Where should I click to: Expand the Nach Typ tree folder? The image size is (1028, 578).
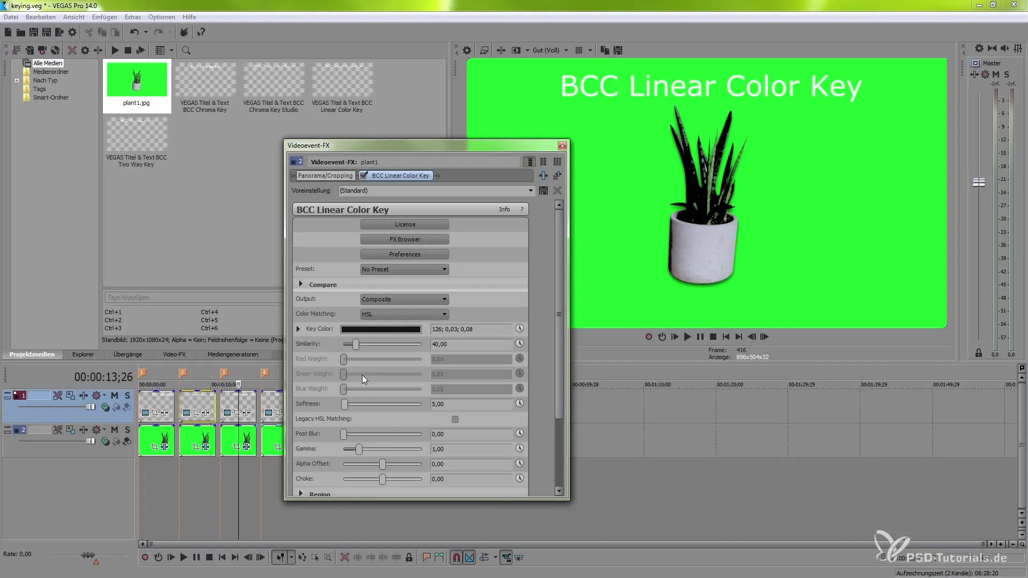point(17,80)
